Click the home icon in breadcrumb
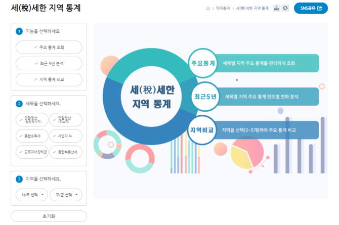This screenshot has height=225, width=339. (x=208, y=9)
